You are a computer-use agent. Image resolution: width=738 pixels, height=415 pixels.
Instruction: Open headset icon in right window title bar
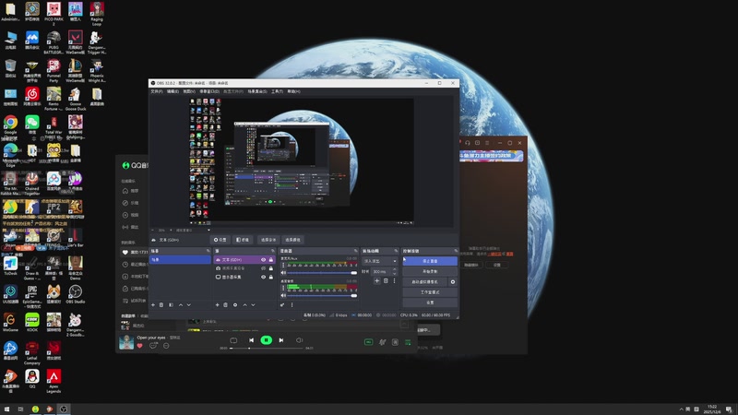pos(468,143)
